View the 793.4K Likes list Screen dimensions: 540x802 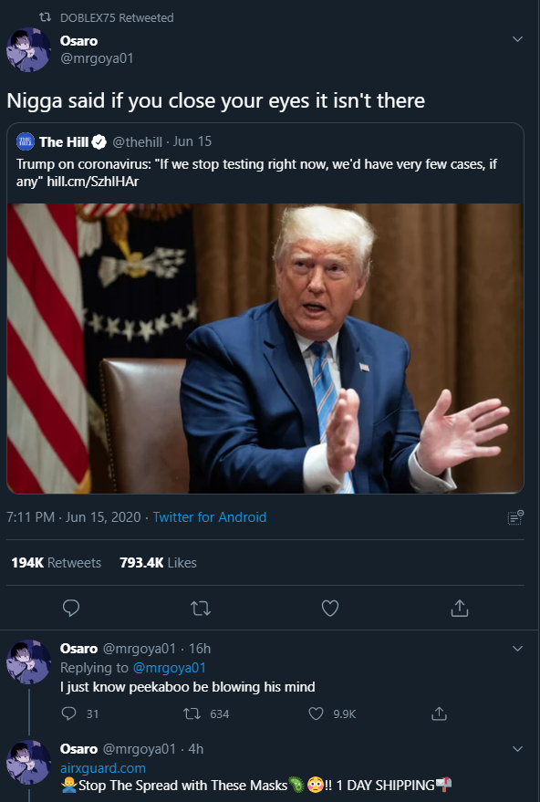pos(158,563)
